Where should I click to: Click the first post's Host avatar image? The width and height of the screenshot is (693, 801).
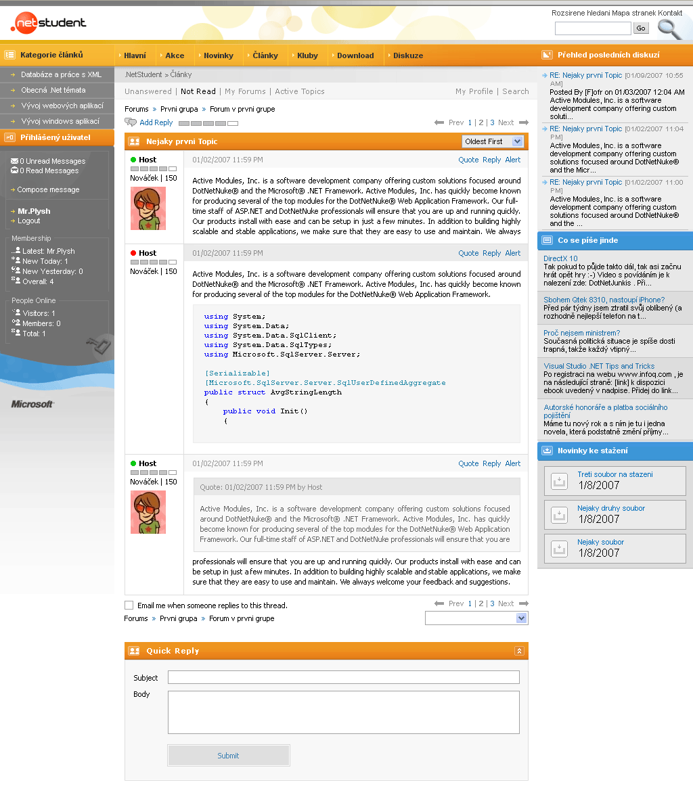148,208
